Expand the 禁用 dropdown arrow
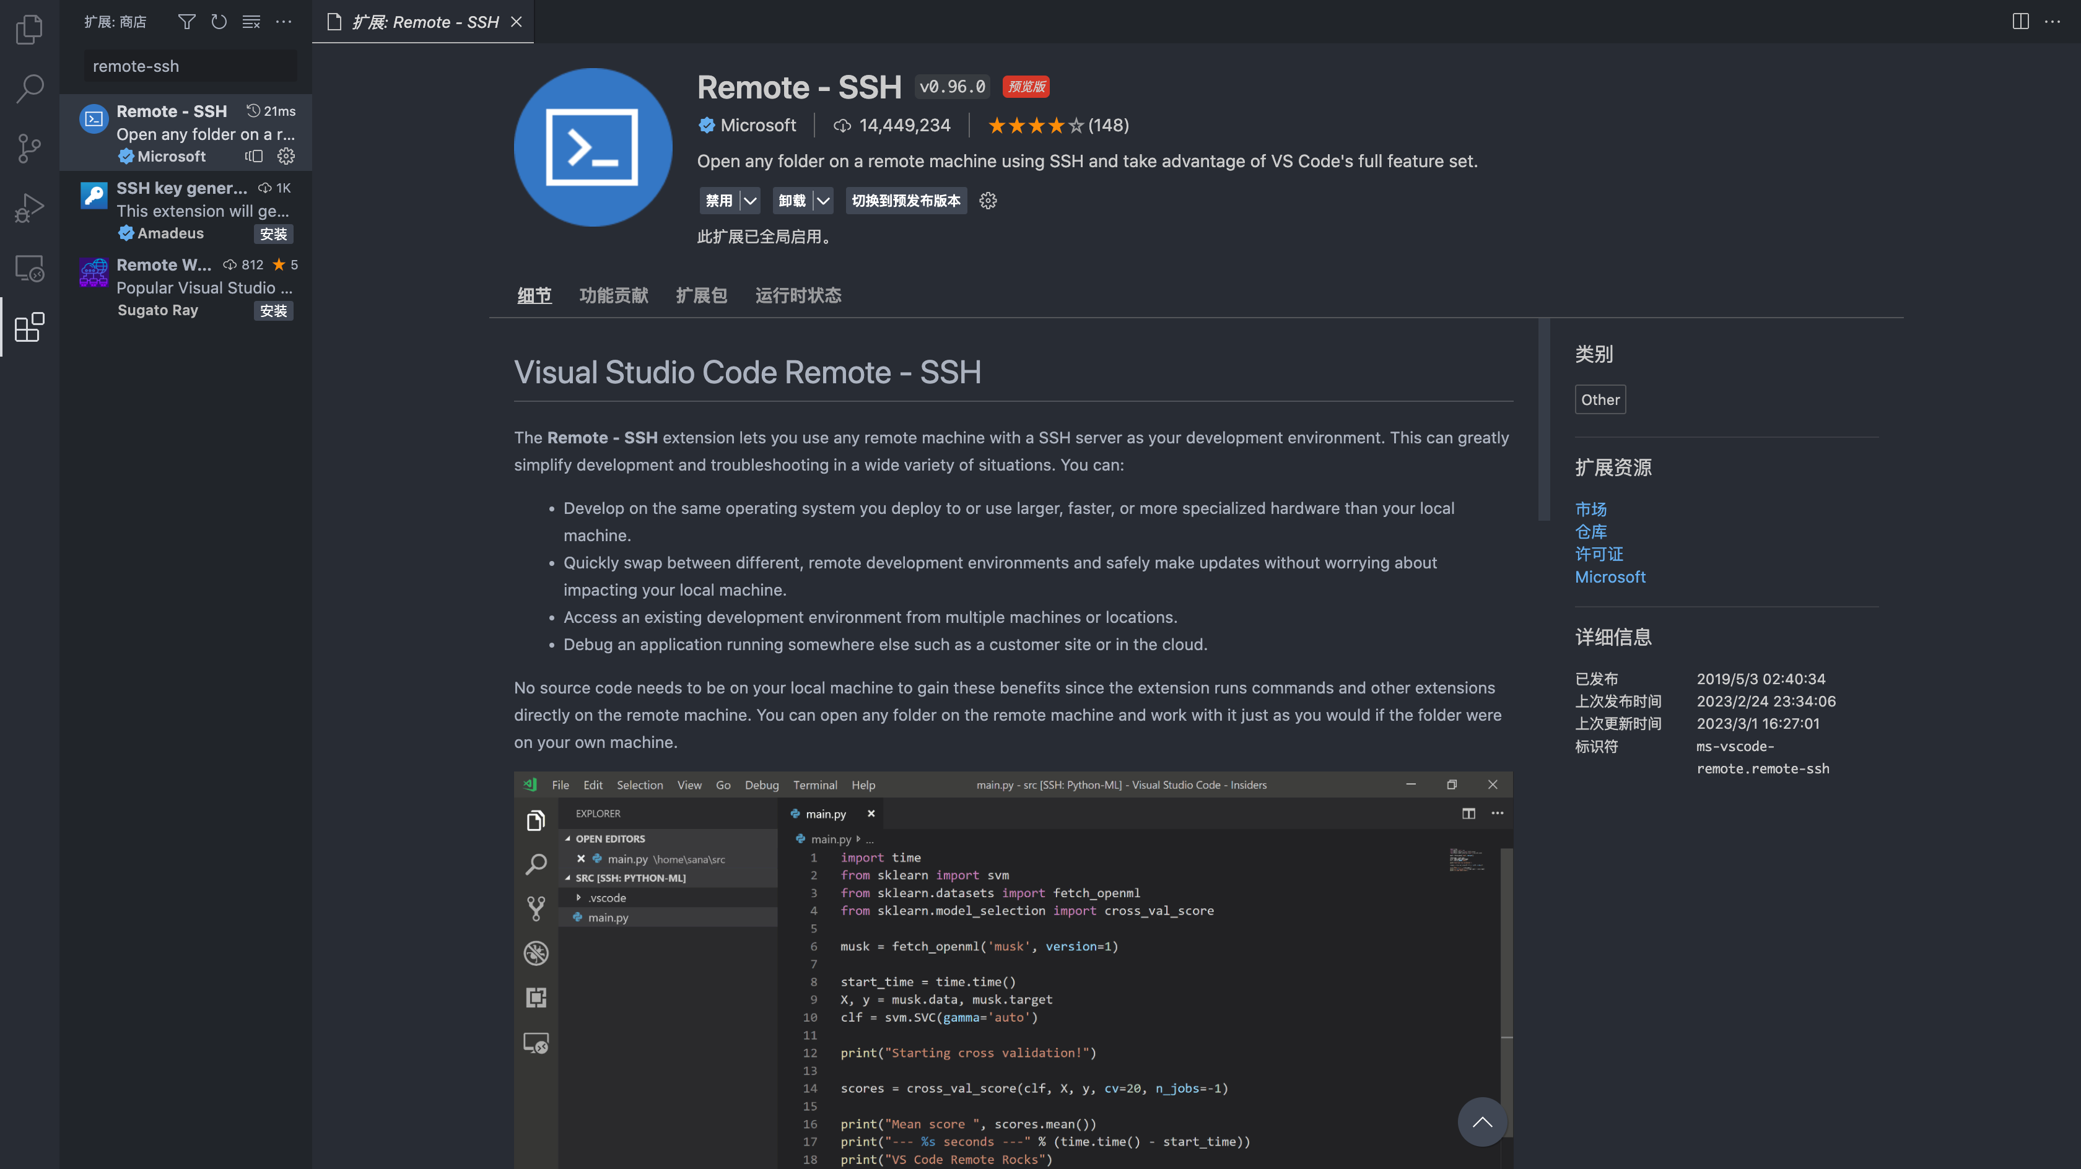This screenshot has height=1169, width=2081. point(751,201)
